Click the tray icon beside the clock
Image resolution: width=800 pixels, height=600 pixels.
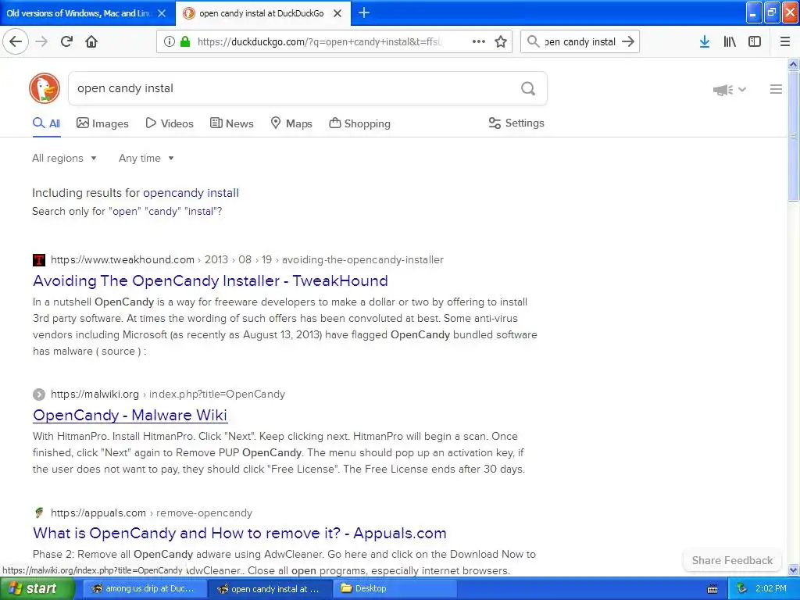(x=742, y=588)
